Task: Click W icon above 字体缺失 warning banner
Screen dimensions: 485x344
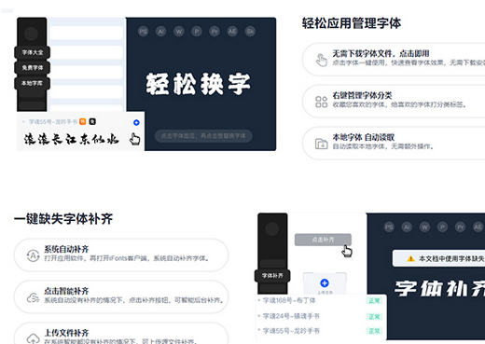Action: click(424, 227)
